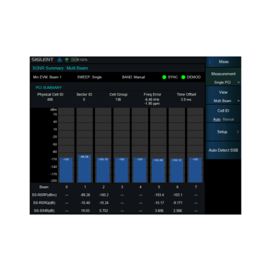Click the SWEEP: Single setting
This screenshot has height=271, width=271.
[89, 77]
